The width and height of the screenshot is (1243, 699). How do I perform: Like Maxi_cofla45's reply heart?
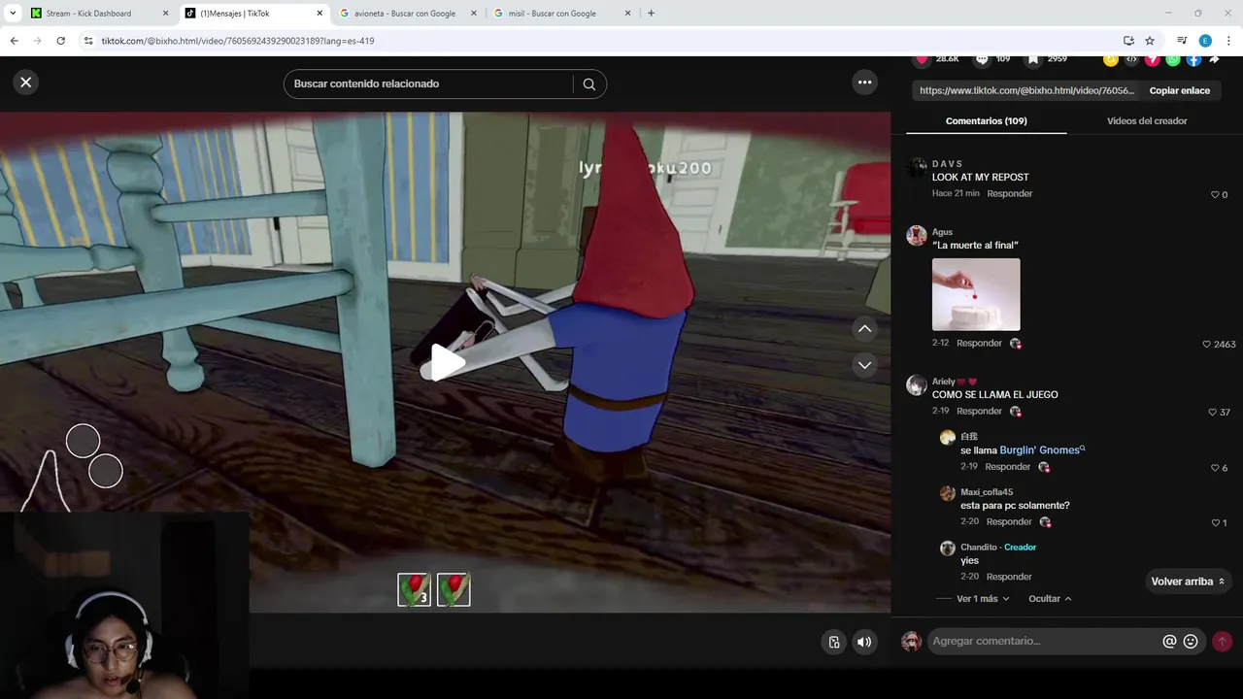coord(1215,523)
